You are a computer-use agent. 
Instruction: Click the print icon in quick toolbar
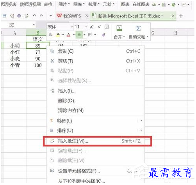point(19,16)
